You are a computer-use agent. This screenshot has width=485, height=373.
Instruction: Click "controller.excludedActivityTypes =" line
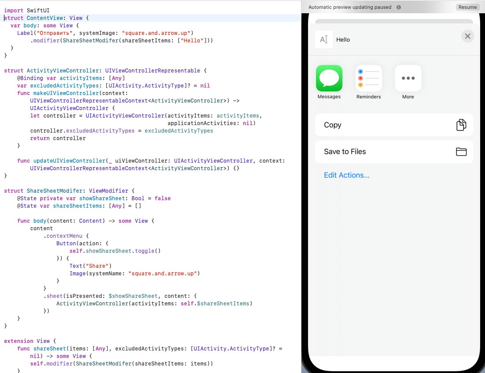121,131
